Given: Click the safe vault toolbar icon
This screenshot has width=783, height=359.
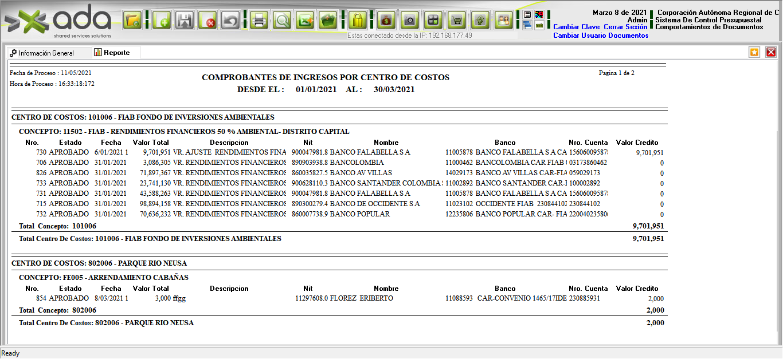Looking at the screenshot, I should pyautogui.click(x=409, y=21).
